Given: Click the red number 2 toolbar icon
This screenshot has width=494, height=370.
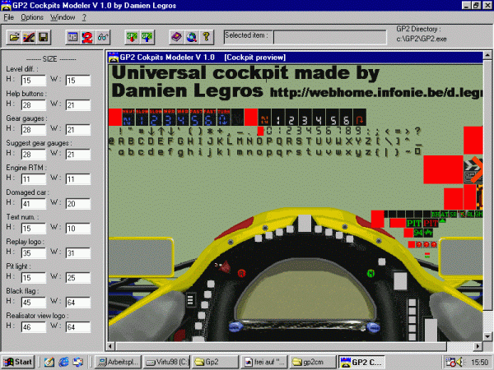Looking at the screenshot, I should tap(86, 37).
